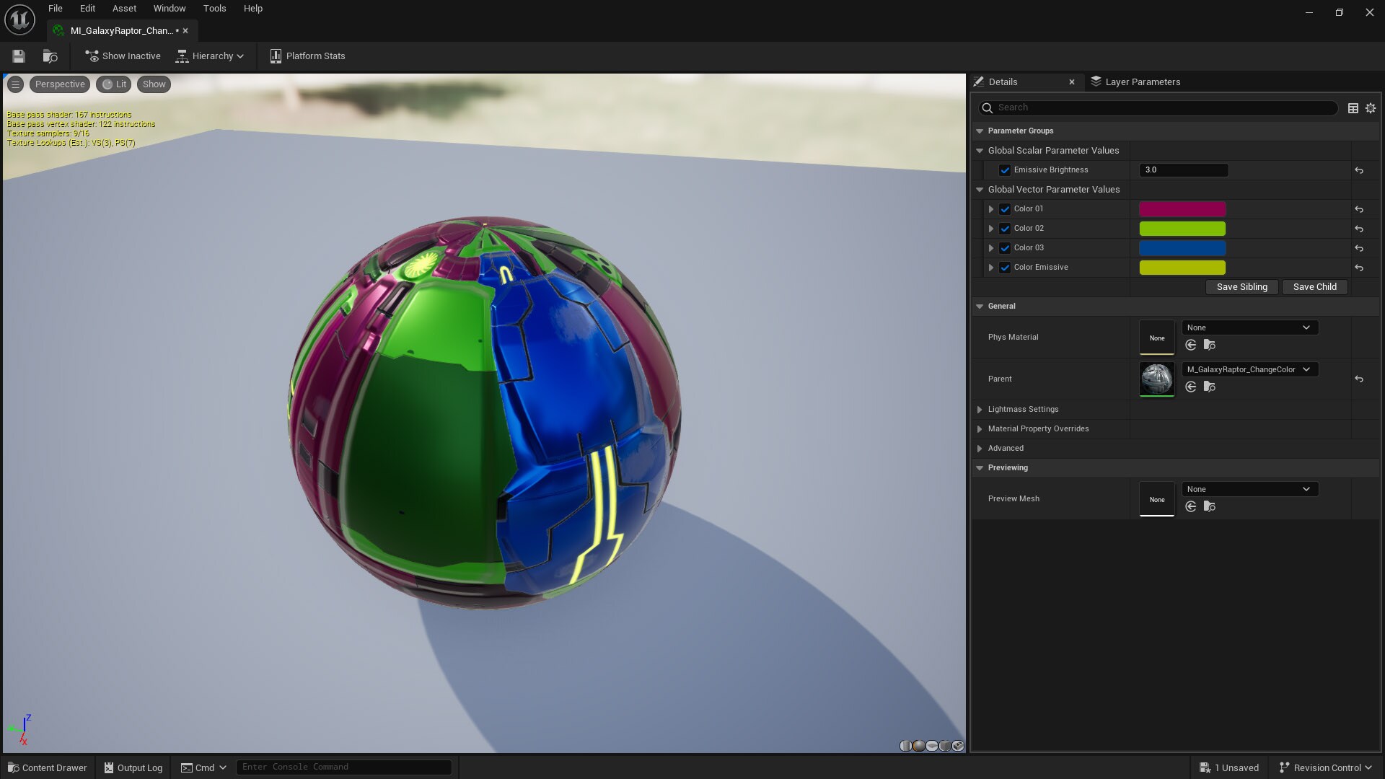The height and width of the screenshot is (779, 1385).
Task: Click the Save Sibling button
Action: tap(1241, 287)
